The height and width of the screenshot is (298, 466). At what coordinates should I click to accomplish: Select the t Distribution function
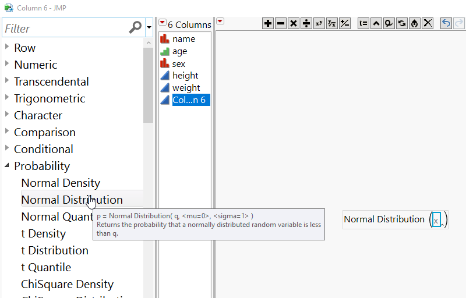click(55, 250)
